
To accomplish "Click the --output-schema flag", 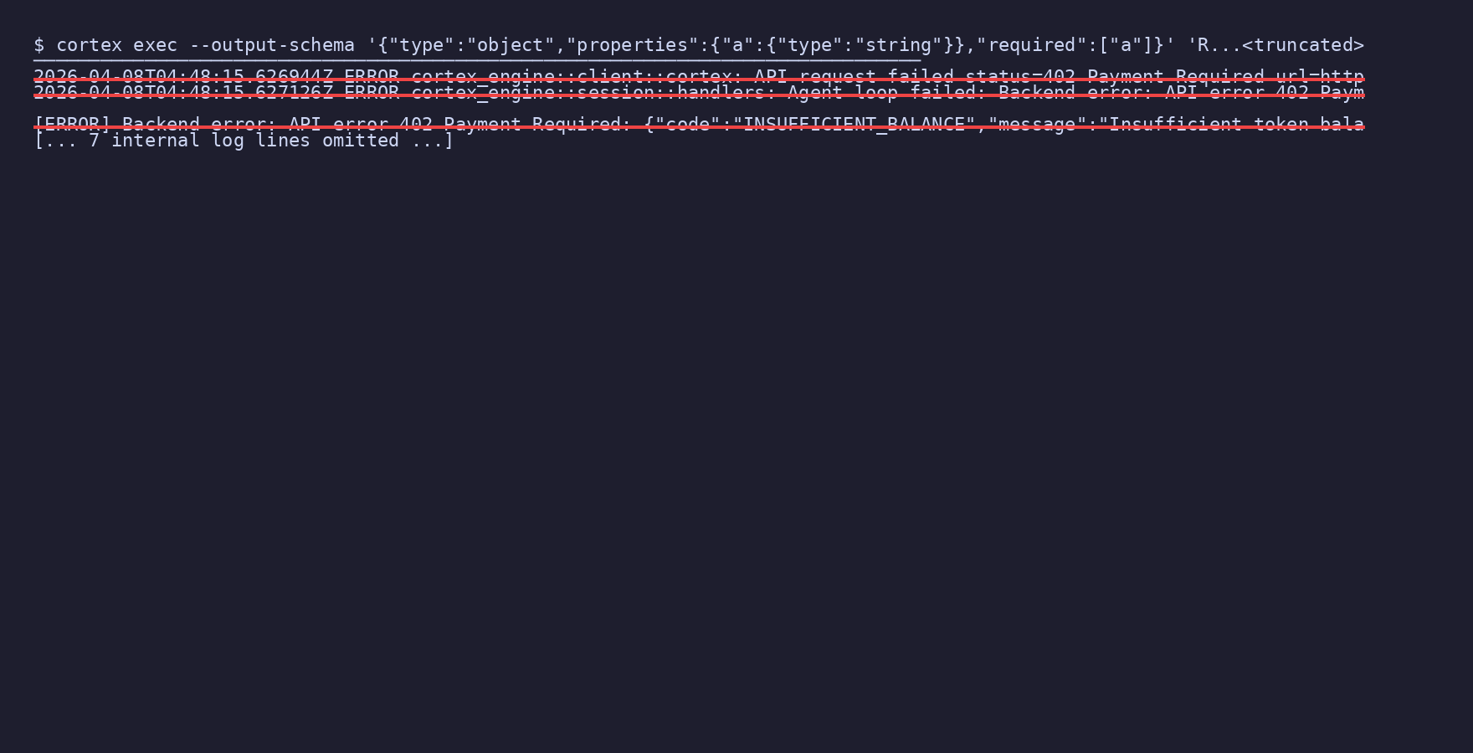I will pos(272,45).
